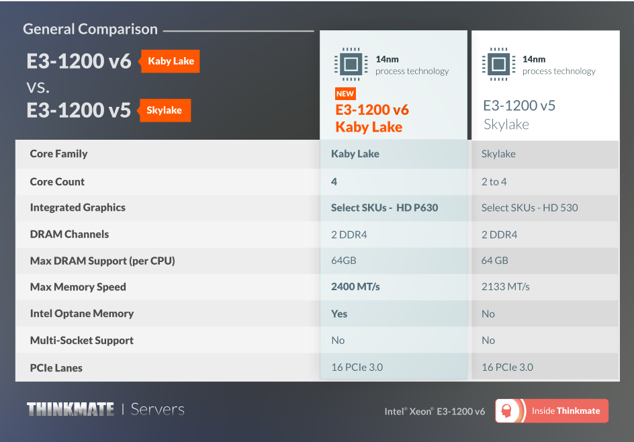The height and width of the screenshot is (442, 634).
Task: Click the 'Intel Xeon E3-1200 v6' footer text
Action: [435, 411]
